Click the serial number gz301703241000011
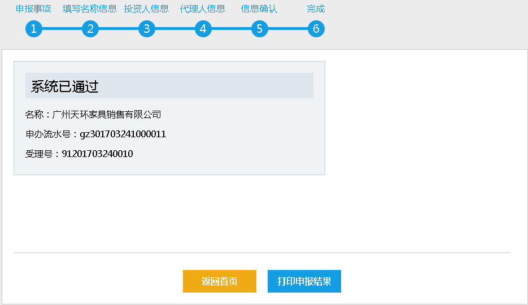Image resolution: width=528 pixels, height=305 pixels. coord(123,134)
